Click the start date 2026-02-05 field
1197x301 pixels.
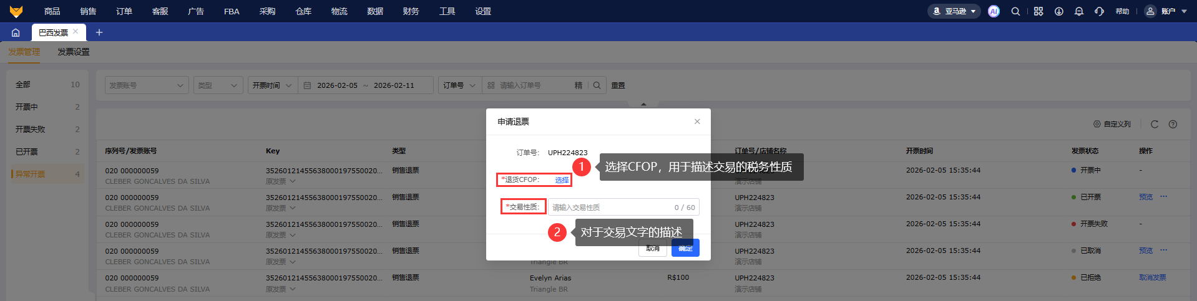pyautogui.click(x=337, y=85)
